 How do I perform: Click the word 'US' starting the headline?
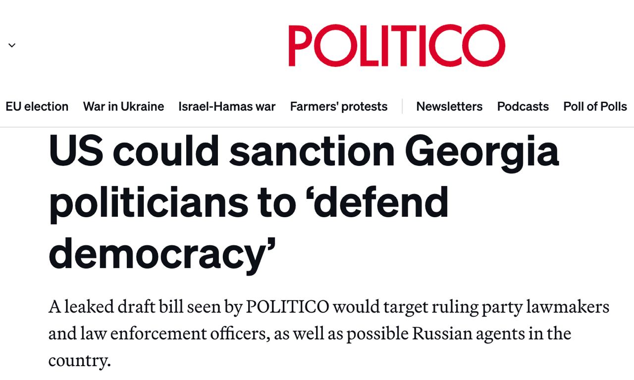[x=76, y=151]
